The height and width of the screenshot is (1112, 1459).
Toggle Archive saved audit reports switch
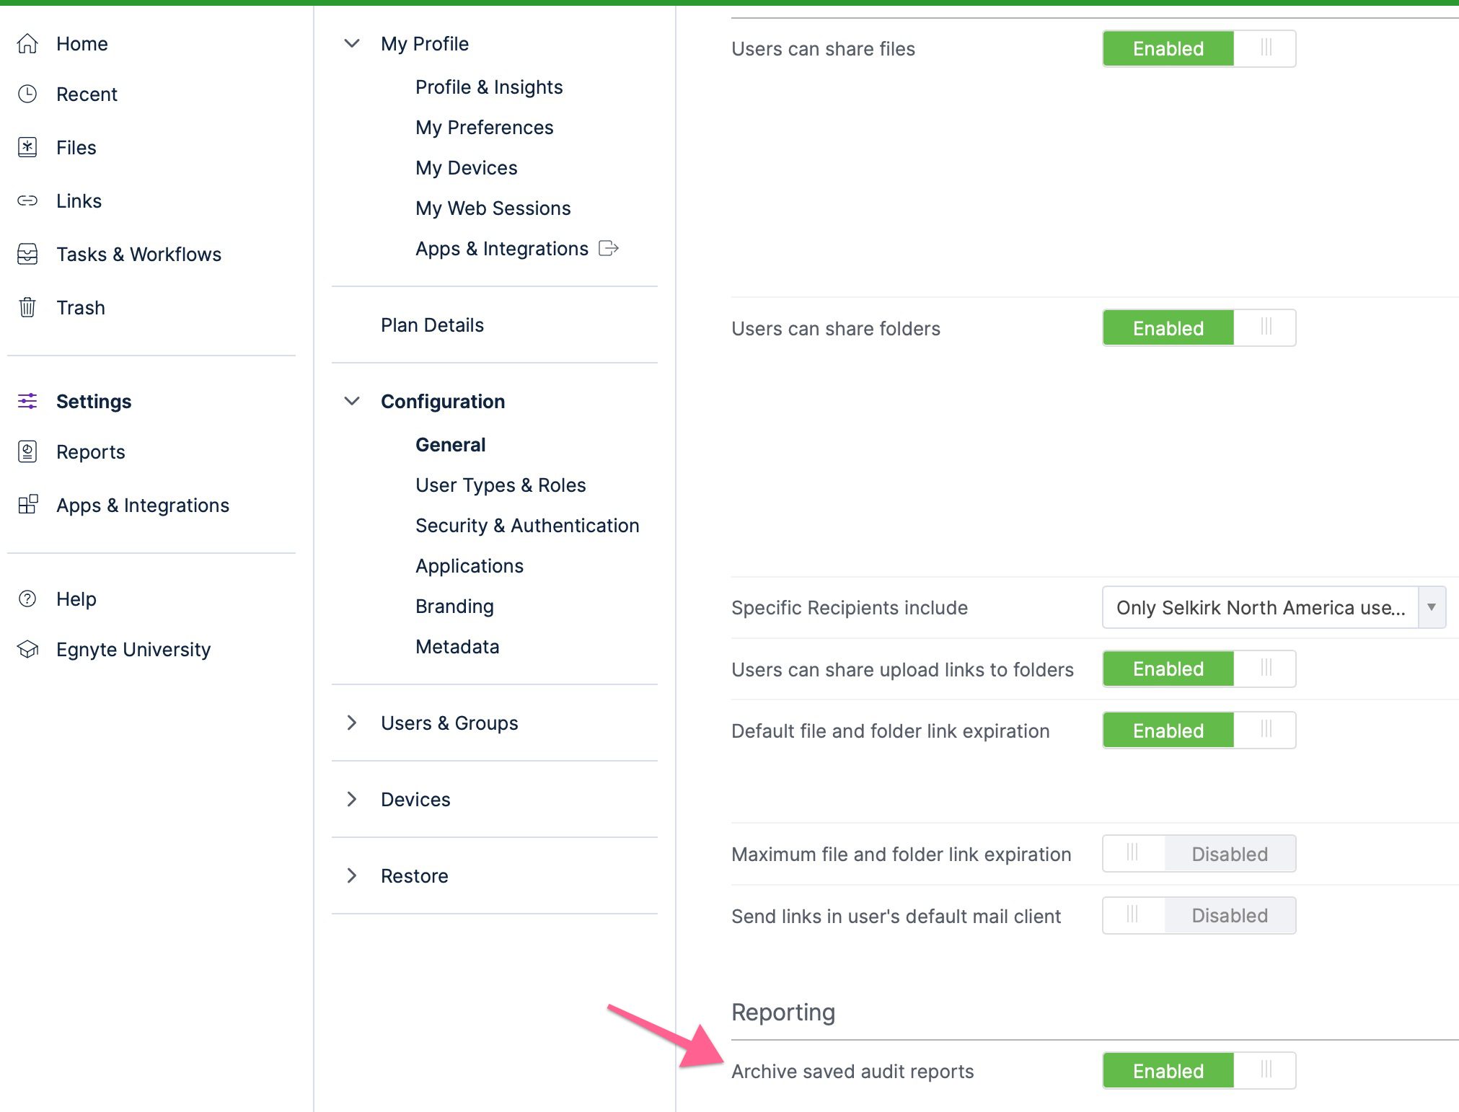(1199, 1071)
